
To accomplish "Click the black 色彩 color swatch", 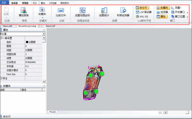I will 27,42.
